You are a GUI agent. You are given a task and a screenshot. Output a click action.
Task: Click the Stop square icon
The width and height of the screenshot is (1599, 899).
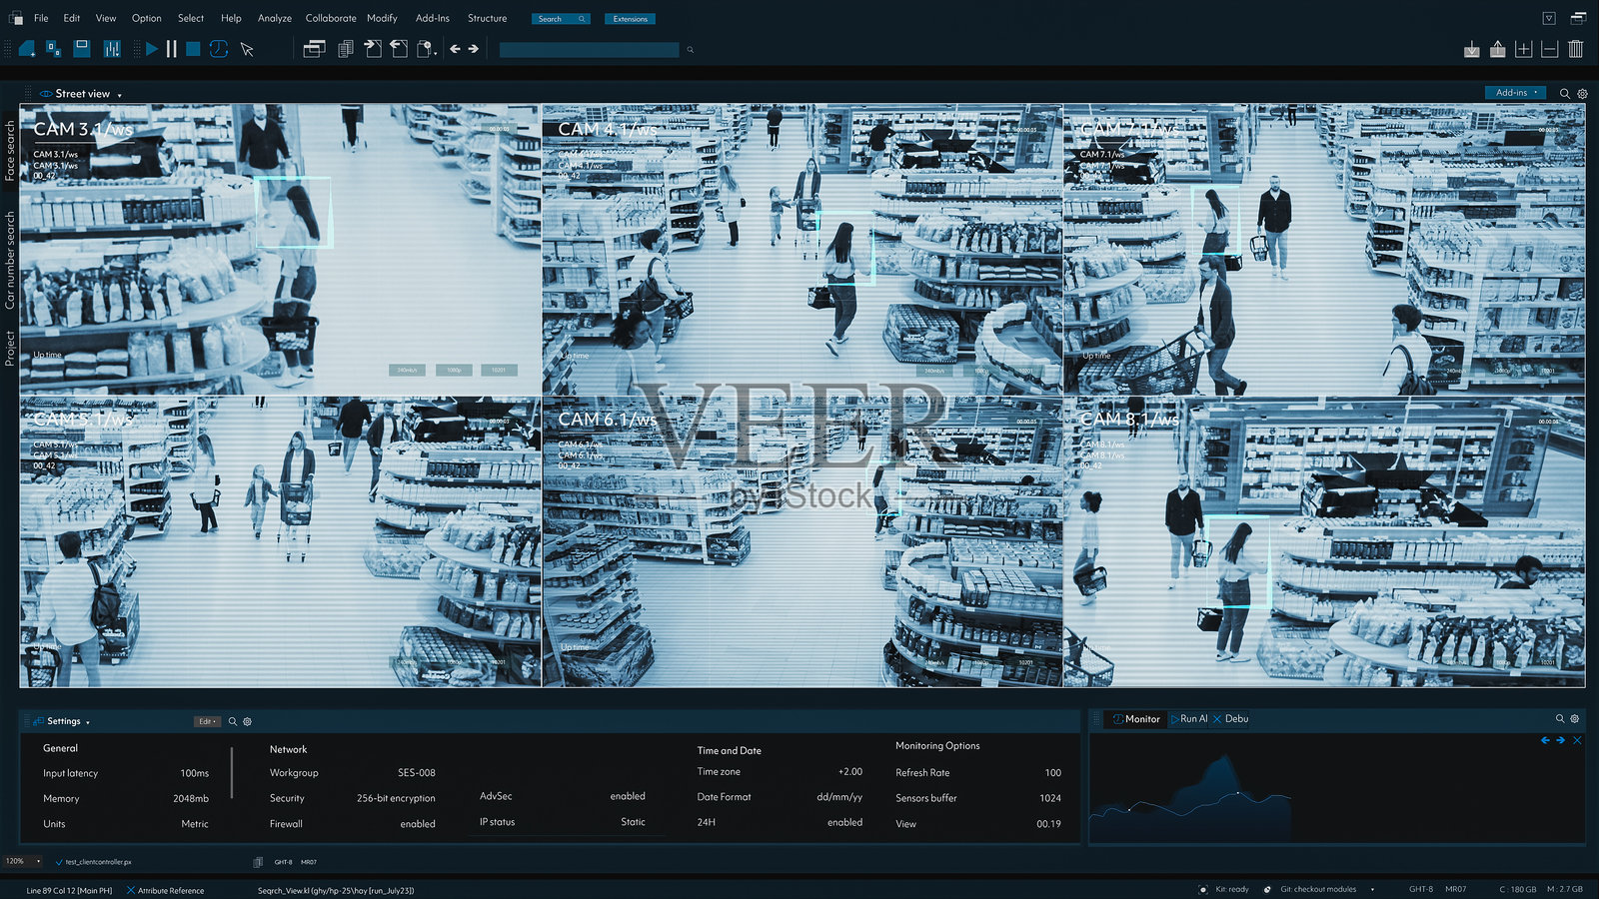(193, 49)
